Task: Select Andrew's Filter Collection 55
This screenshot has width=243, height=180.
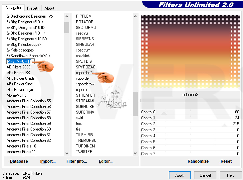Action: coord(29,101)
